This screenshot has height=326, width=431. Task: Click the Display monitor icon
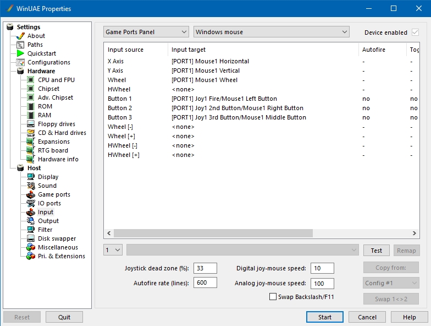tap(31, 177)
